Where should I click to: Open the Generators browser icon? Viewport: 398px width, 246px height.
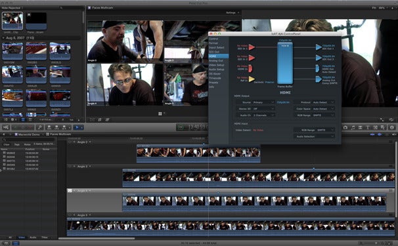[375, 127]
